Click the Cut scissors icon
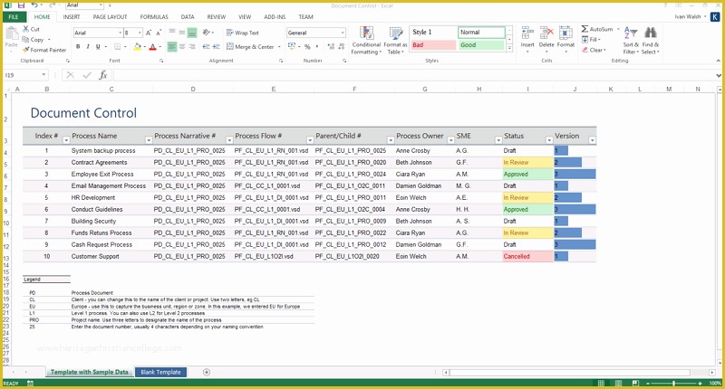Image resolution: width=725 pixels, height=389 pixels. tap(26, 29)
